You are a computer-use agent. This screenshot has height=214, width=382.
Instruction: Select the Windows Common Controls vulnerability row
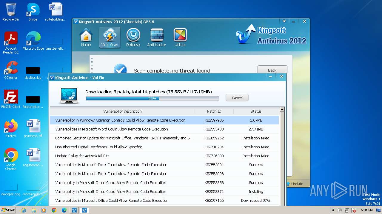(x=164, y=120)
